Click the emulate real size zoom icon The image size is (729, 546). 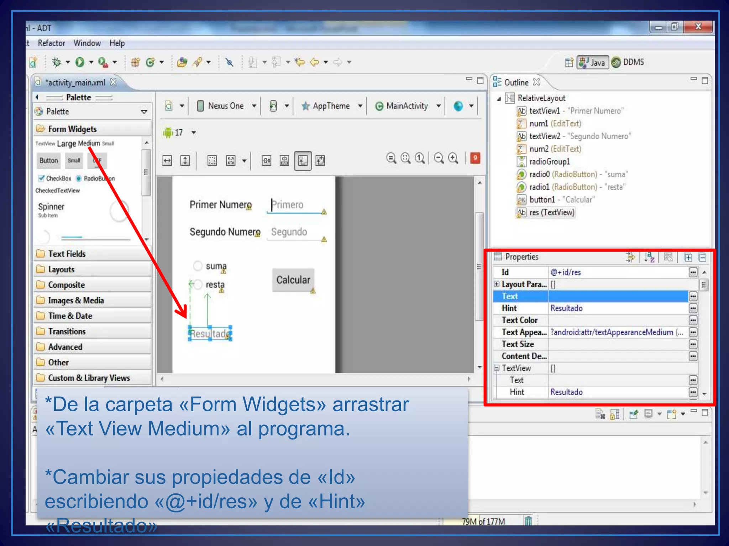(x=391, y=158)
